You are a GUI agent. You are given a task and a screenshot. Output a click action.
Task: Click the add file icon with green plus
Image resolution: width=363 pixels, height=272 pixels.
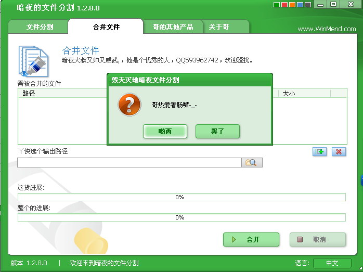click(x=319, y=152)
